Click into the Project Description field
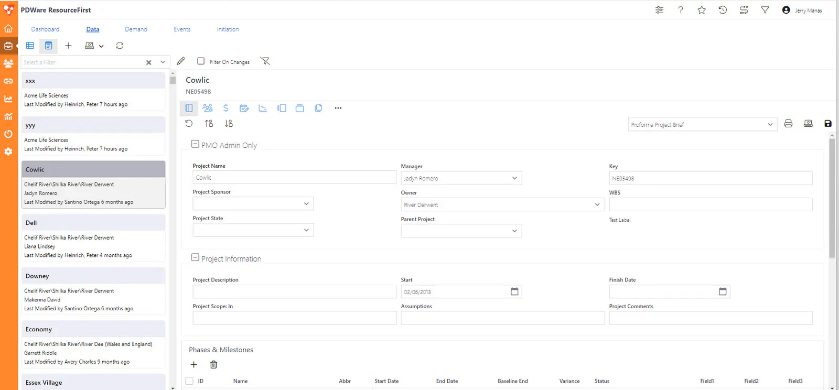The height and width of the screenshot is (390, 839). click(x=295, y=291)
